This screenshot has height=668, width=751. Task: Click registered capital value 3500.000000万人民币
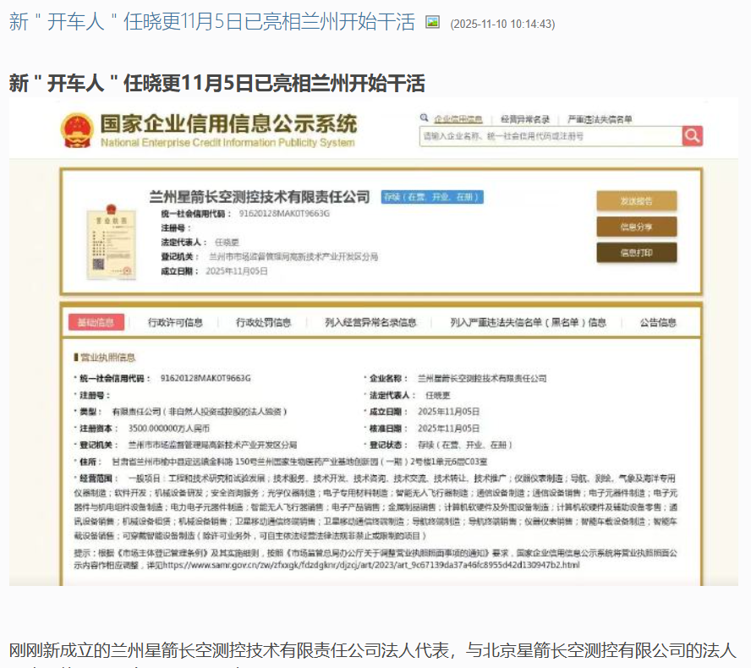168,428
